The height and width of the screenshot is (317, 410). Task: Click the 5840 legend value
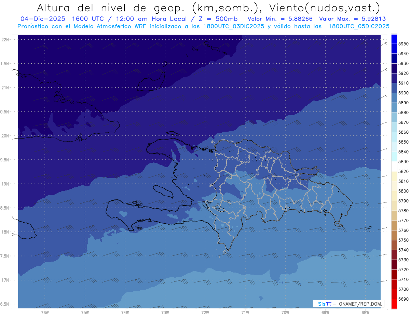[404, 152]
